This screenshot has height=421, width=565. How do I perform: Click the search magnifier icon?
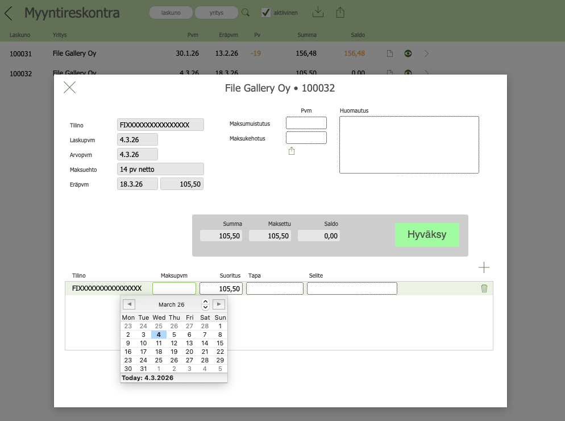(x=246, y=13)
